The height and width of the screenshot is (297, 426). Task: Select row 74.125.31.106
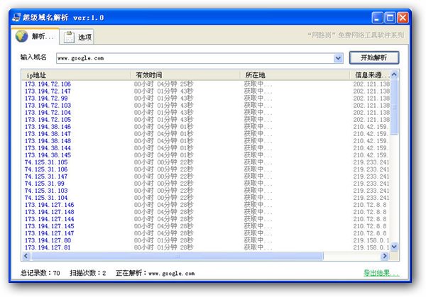point(206,169)
